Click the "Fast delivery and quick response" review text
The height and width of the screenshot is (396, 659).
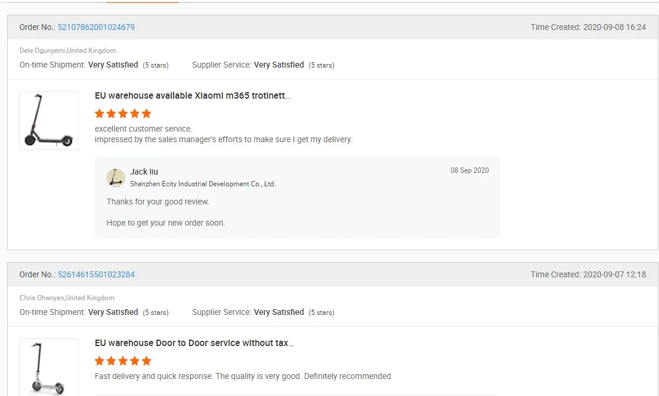click(x=242, y=376)
